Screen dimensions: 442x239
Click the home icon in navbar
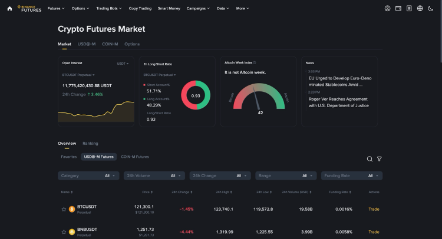tap(9, 8)
